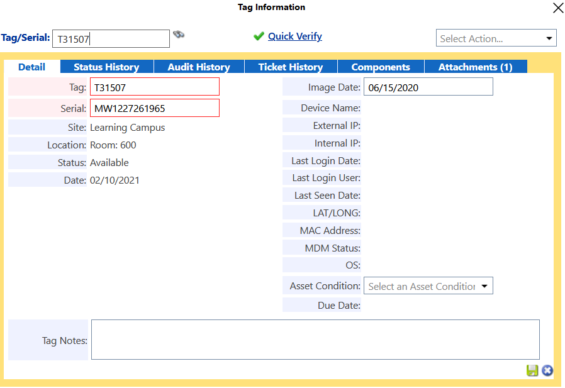Click the Tag/Serial label
The height and width of the screenshot is (388, 565).
pyautogui.click(x=26, y=38)
